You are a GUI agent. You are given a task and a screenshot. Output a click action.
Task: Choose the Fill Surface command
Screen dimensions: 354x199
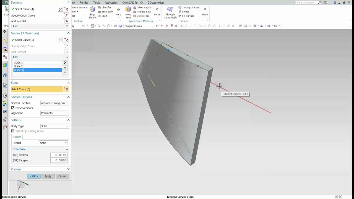point(186,16)
